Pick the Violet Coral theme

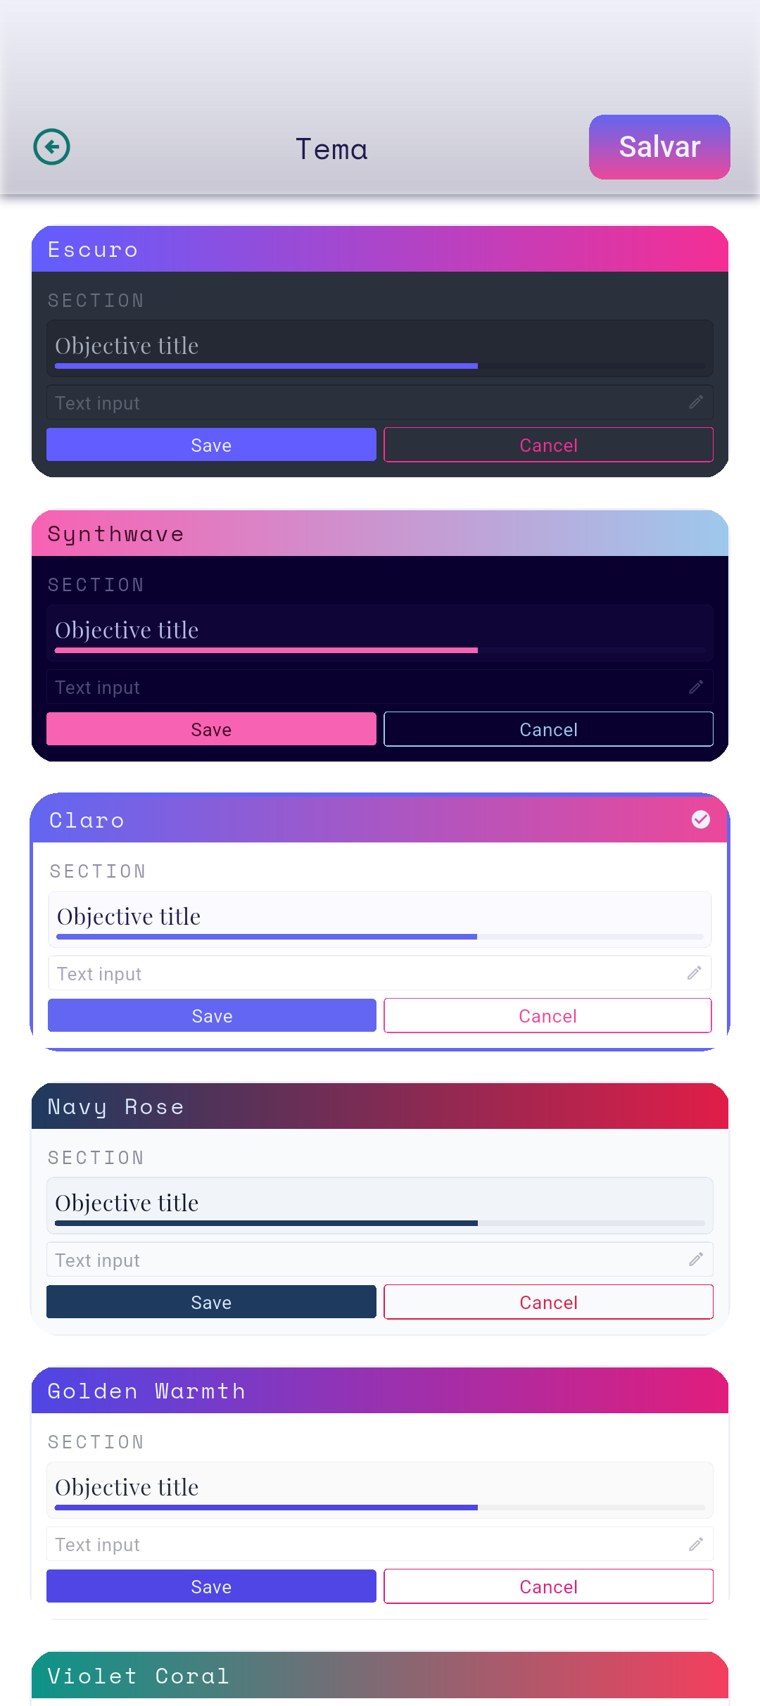[380, 1676]
